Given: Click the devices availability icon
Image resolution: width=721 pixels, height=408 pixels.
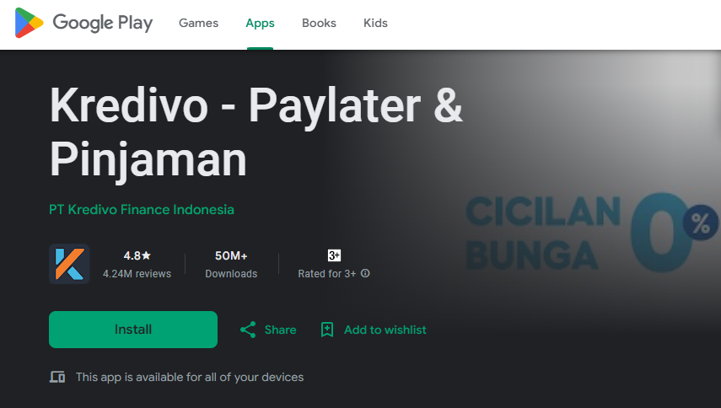Looking at the screenshot, I should pos(57,377).
